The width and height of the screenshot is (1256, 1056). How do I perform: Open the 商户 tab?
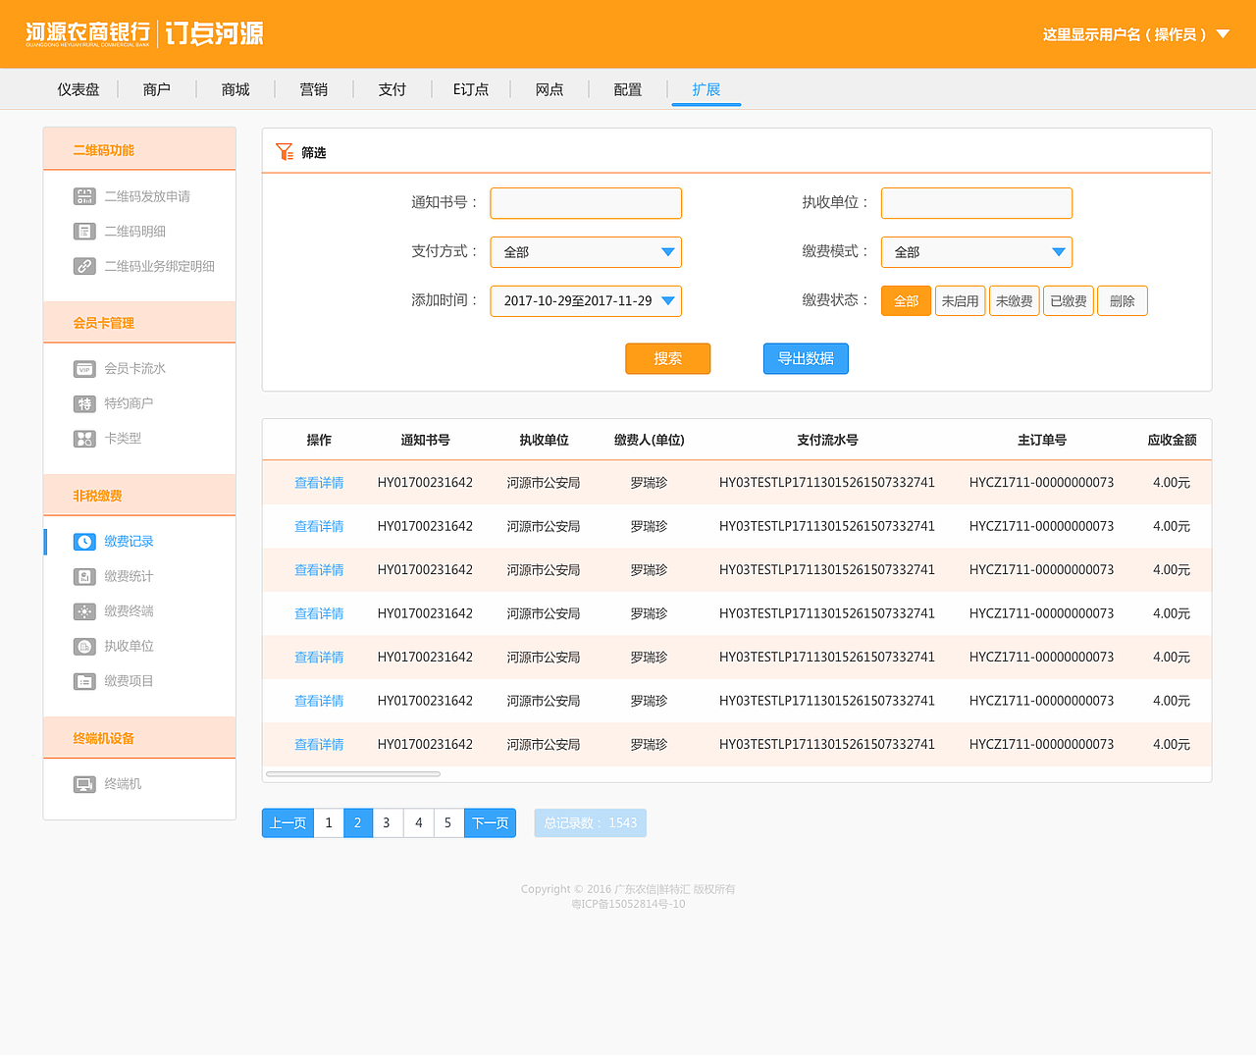coord(157,89)
